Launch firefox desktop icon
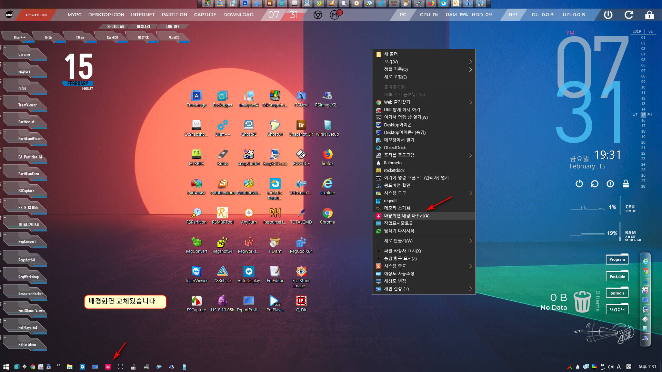662x372 pixels. coord(327,157)
